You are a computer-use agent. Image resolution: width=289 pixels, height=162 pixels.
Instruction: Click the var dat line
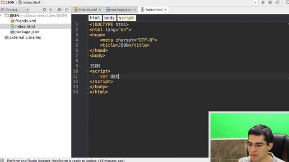pyautogui.click(x=109, y=76)
